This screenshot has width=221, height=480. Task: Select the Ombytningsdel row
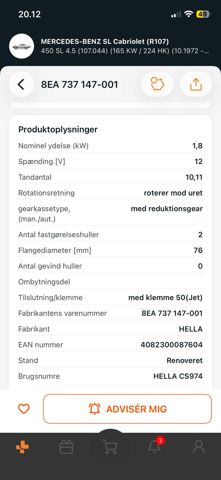tap(110, 282)
